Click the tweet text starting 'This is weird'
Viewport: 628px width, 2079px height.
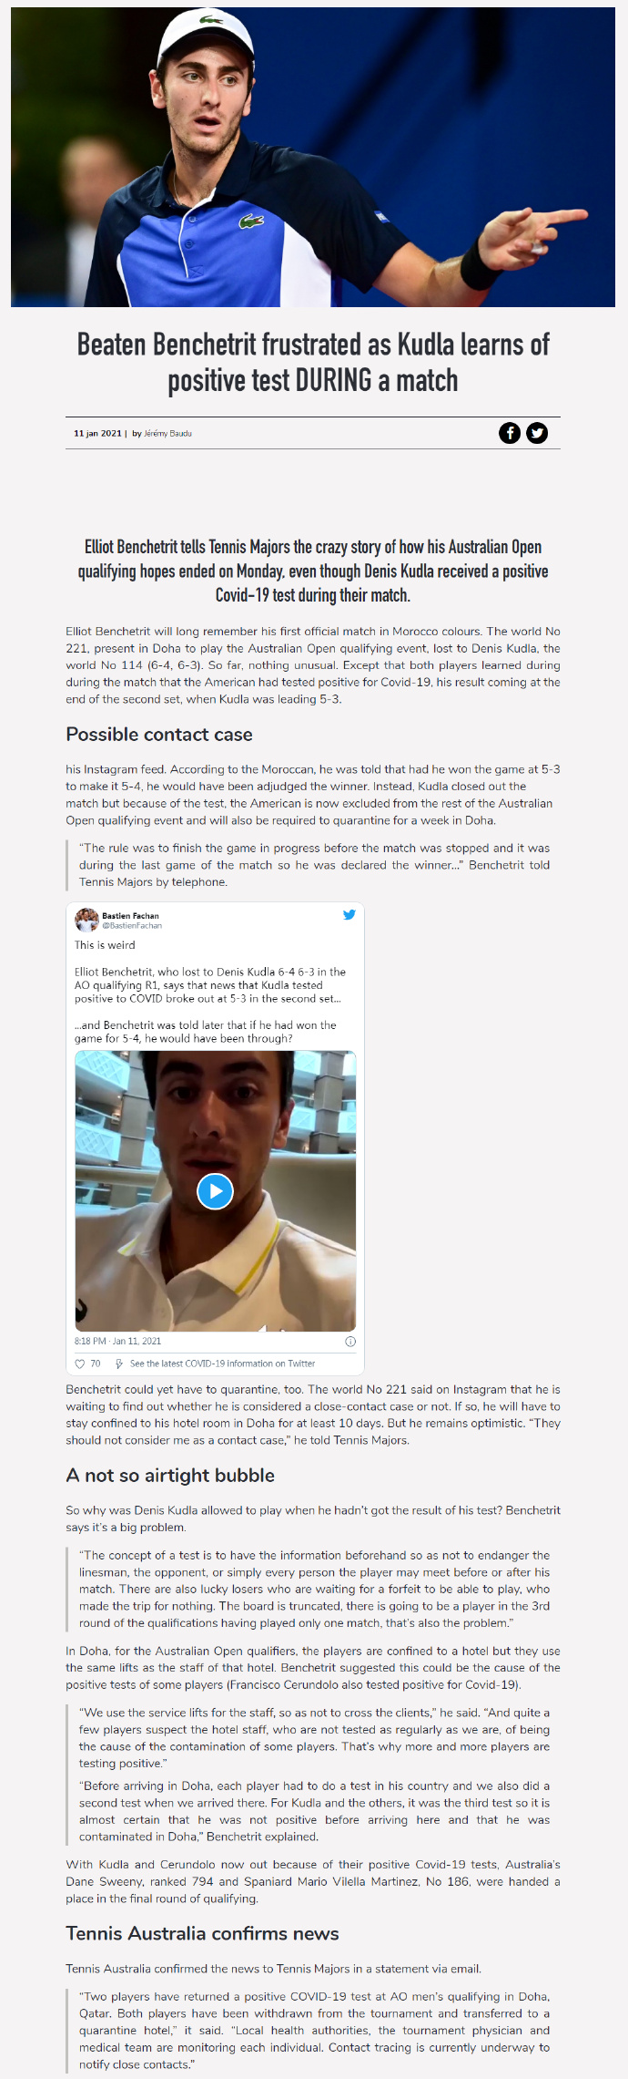tap(105, 945)
